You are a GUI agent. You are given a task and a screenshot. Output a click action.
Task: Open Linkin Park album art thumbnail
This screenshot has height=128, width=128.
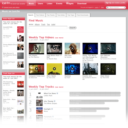(39, 95)
